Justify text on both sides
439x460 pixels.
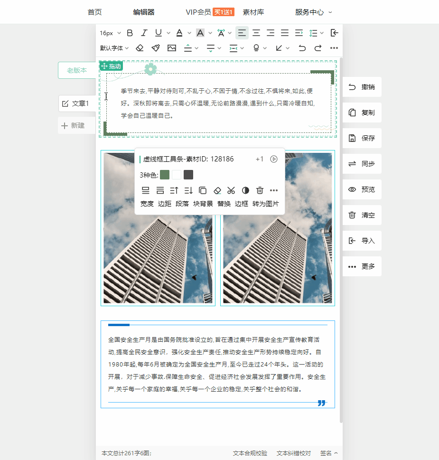285,33
